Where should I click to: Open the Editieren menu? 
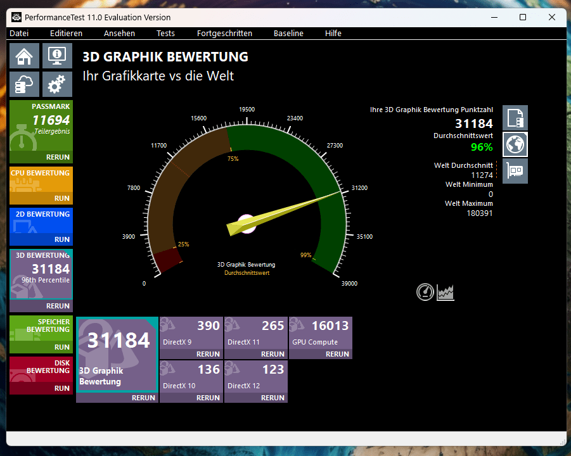[x=66, y=33]
